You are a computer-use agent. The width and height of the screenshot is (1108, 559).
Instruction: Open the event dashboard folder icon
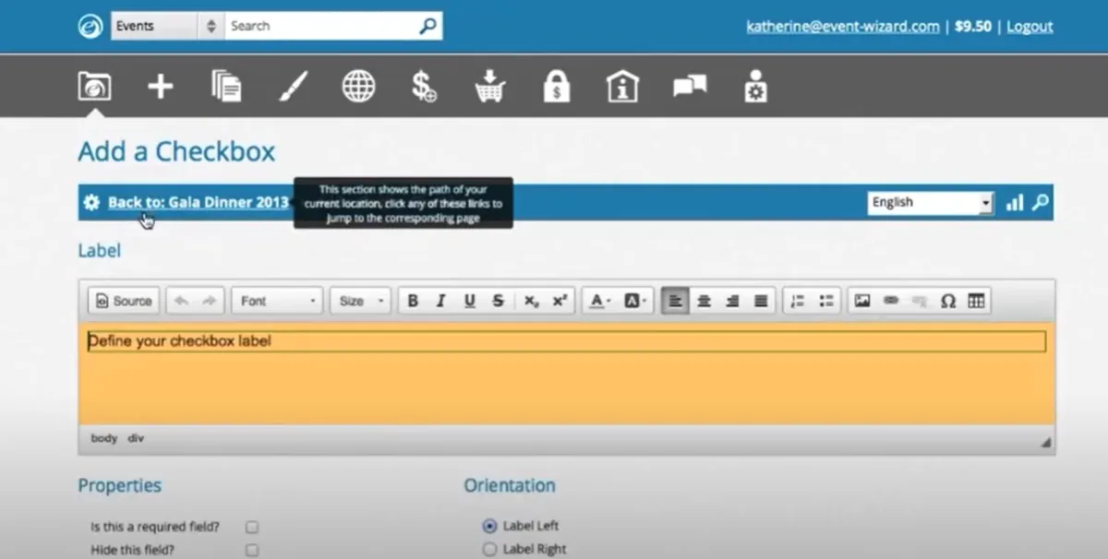pos(94,87)
